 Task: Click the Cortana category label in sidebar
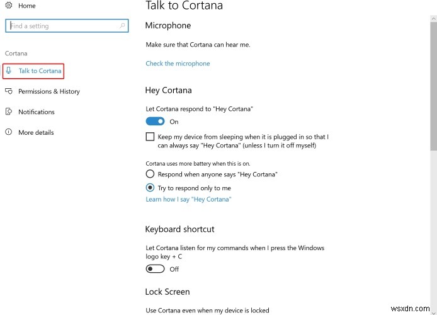(x=16, y=54)
